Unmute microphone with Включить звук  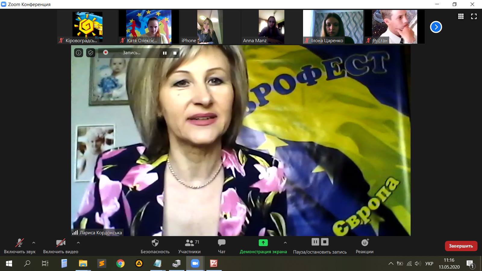click(20, 243)
